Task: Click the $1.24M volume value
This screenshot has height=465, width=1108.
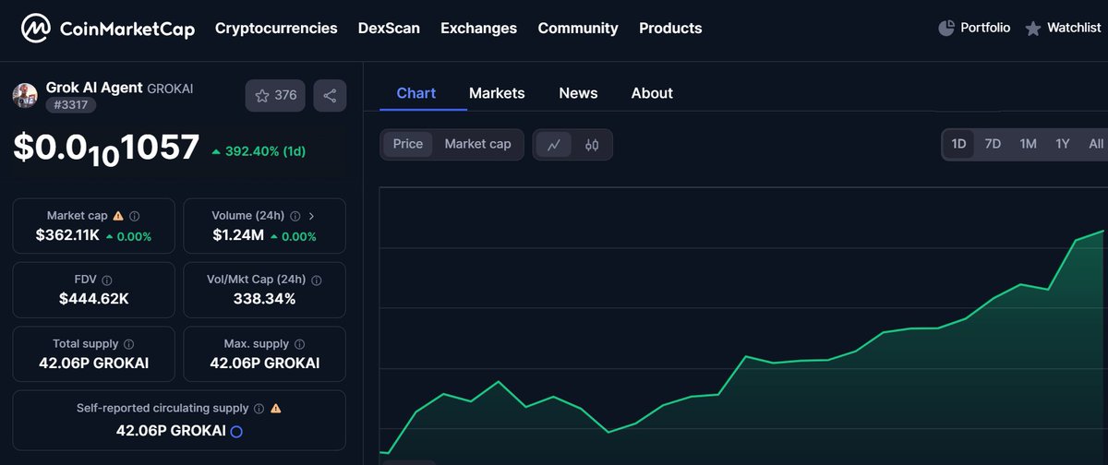Action: [x=238, y=235]
